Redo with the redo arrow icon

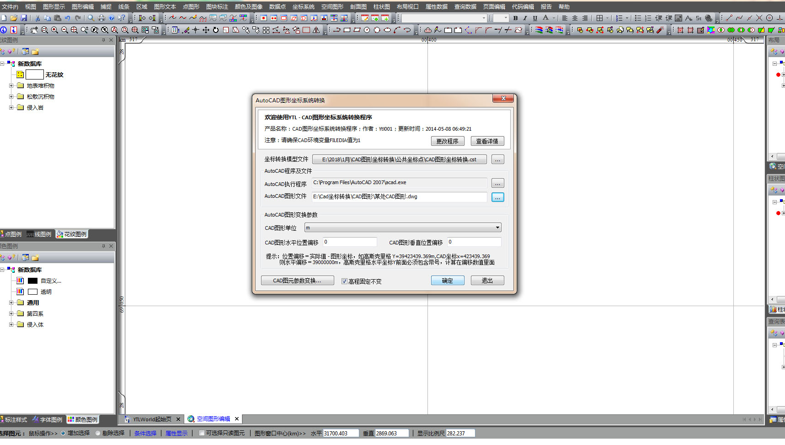tap(78, 18)
